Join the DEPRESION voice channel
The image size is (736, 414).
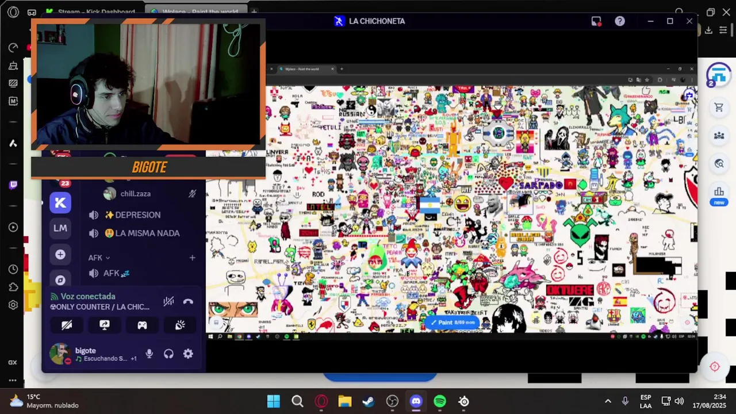tap(137, 215)
